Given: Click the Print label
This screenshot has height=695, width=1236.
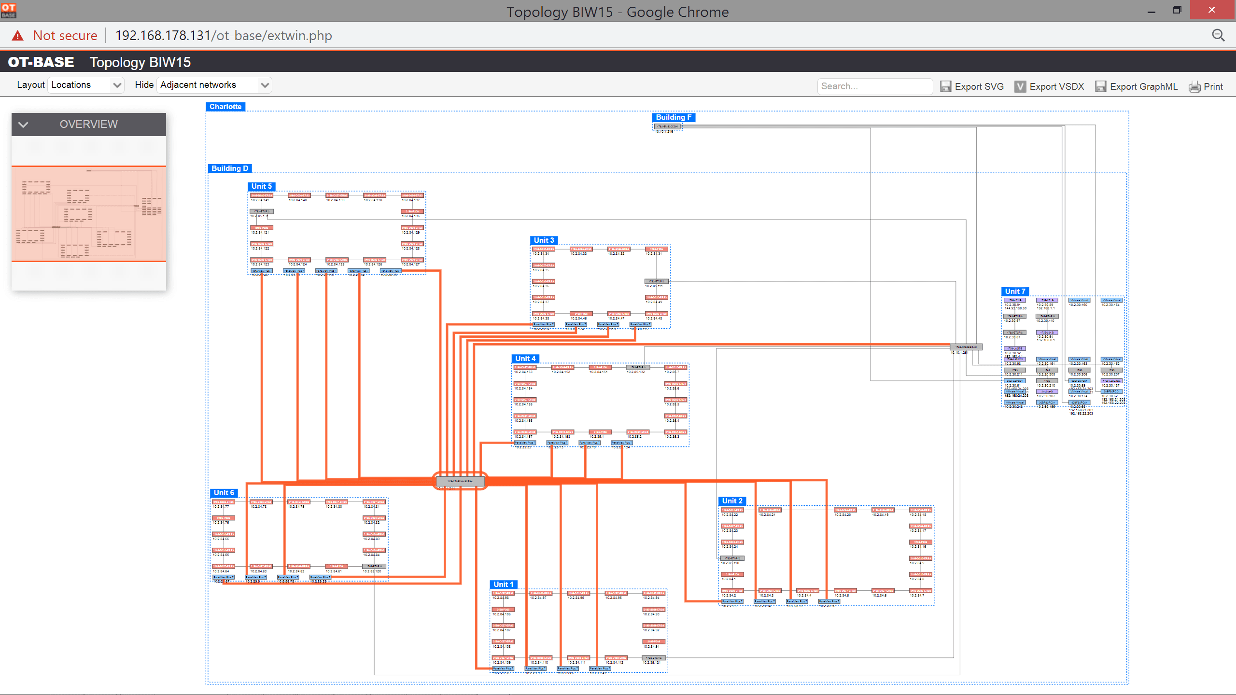Looking at the screenshot, I should (1213, 86).
